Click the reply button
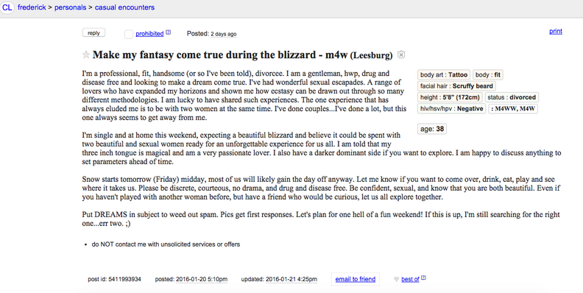Viewport: 583px width, 293px height. [93, 32]
